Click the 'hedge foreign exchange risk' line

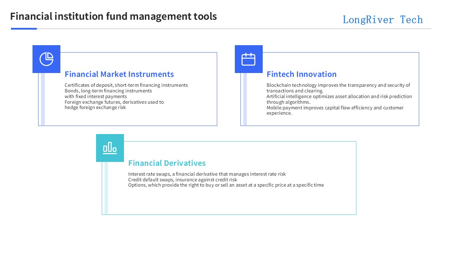pos(95,107)
